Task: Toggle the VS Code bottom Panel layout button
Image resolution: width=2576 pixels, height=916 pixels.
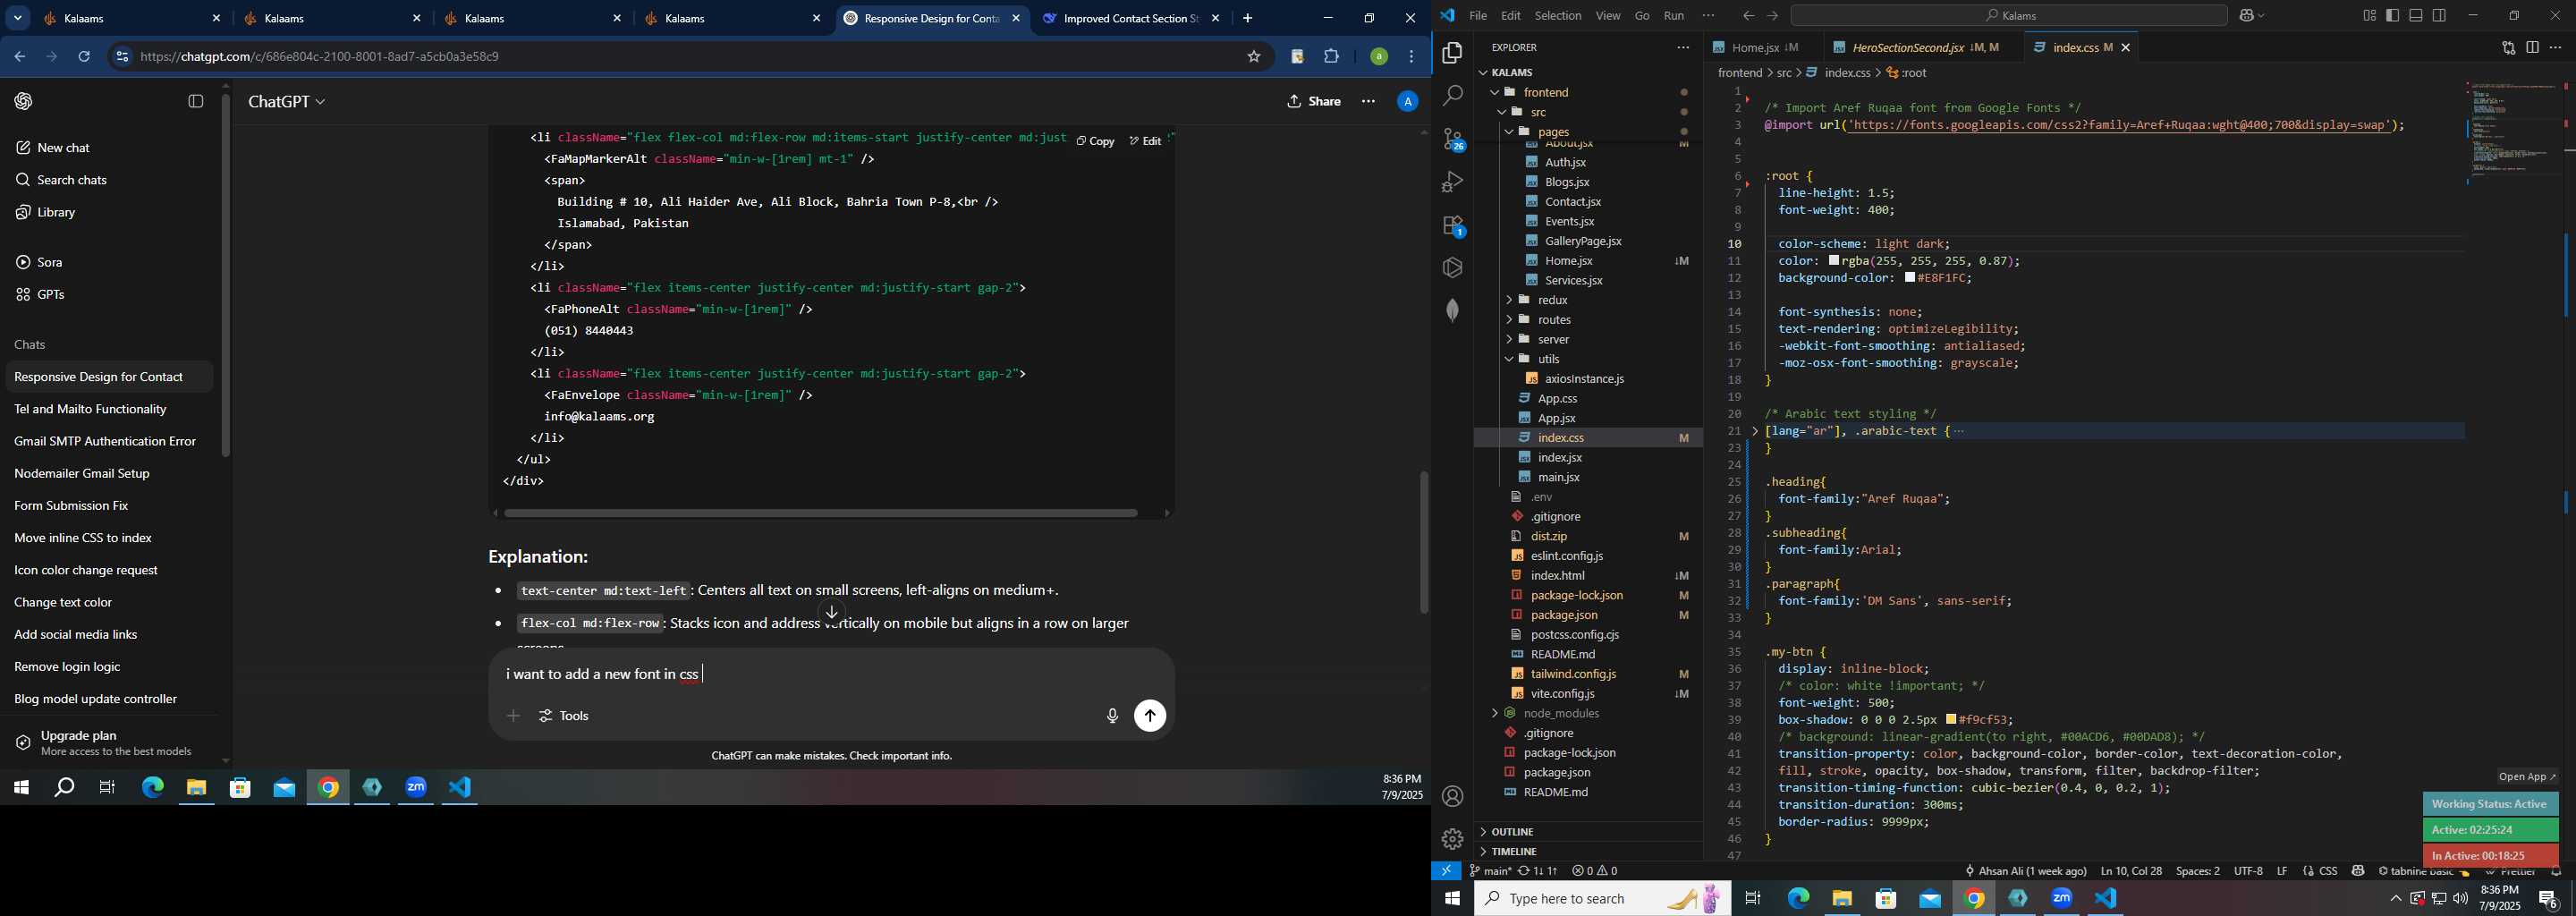Action: tap(2416, 16)
